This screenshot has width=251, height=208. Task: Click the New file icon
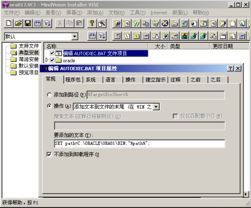(x=9, y=23)
